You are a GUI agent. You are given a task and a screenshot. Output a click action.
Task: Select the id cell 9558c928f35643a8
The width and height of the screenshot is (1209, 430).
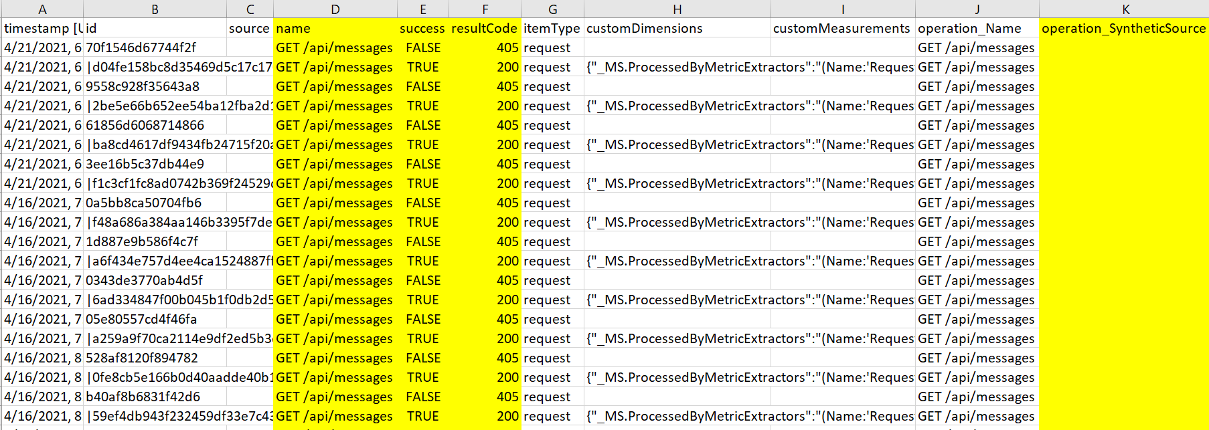point(154,86)
